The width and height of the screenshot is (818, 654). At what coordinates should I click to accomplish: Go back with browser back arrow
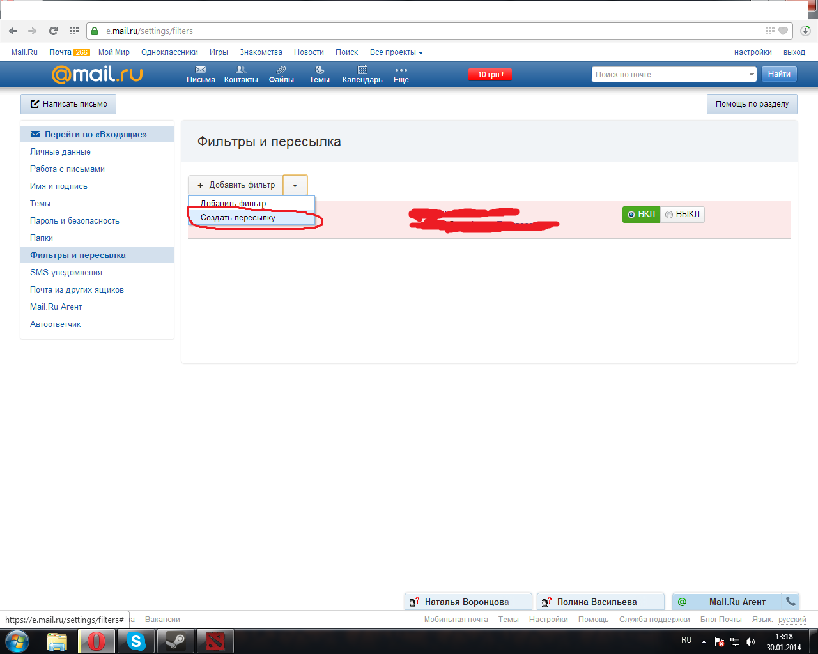(13, 31)
